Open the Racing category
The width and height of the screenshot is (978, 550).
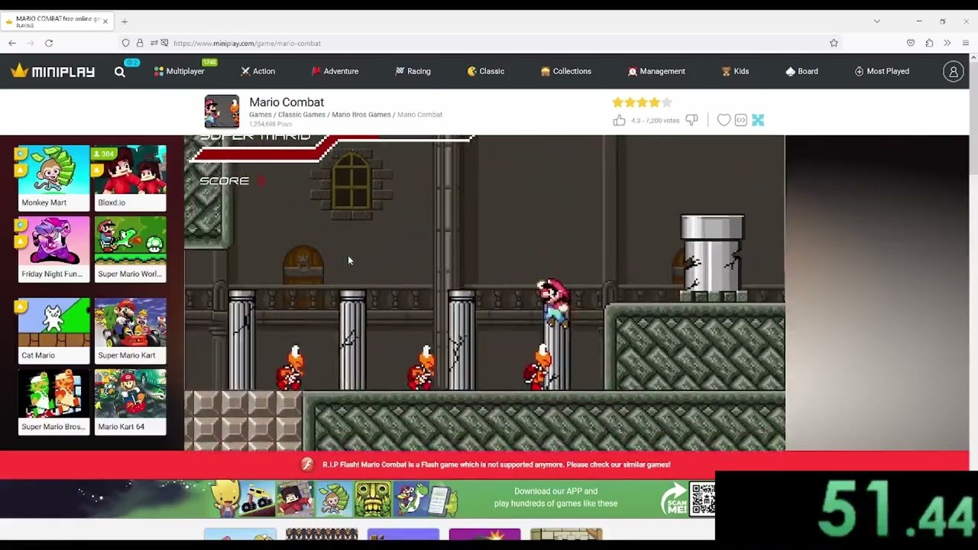[x=413, y=71]
